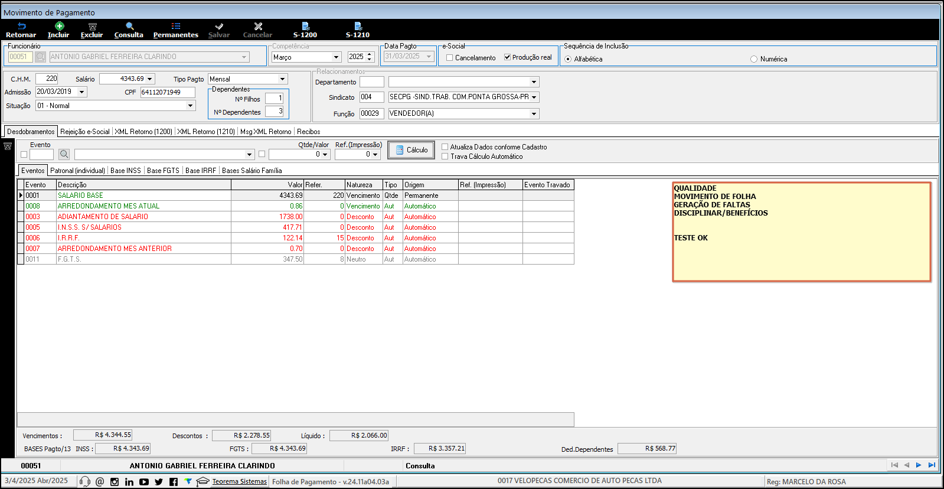Click the employee search icon beside 00051
944x489 pixels.
coord(40,57)
